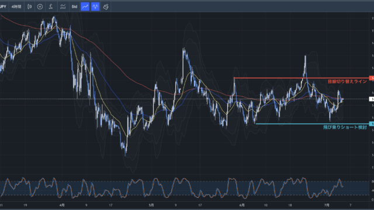This screenshot has width=374, height=210.
Task: Open the chart templates icon
Action: coord(63,6)
